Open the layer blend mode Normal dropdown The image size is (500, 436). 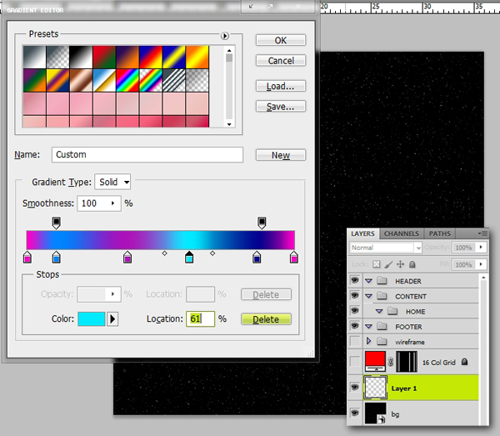tap(386, 248)
